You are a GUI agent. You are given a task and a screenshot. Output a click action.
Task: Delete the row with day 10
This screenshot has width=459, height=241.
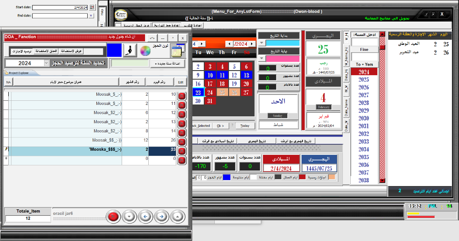182,95
